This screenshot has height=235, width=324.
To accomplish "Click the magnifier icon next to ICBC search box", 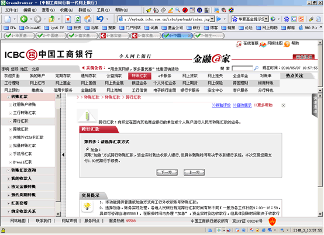I will 256,68.
